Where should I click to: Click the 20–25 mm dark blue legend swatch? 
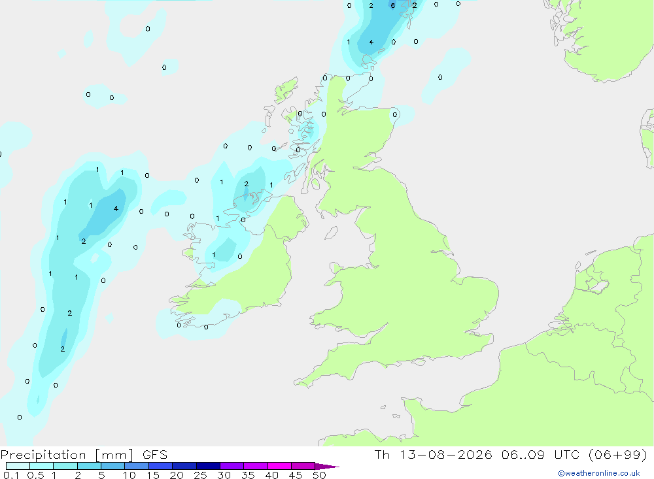pos(184,466)
